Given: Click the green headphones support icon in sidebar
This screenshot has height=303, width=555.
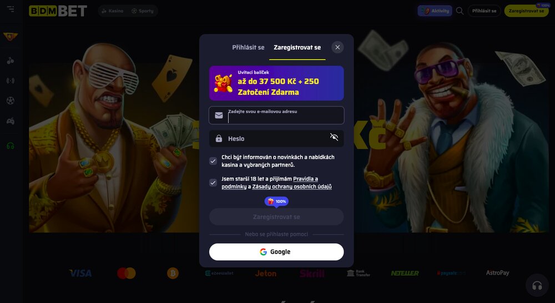Looking at the screenshot, I should click(11, 145).
